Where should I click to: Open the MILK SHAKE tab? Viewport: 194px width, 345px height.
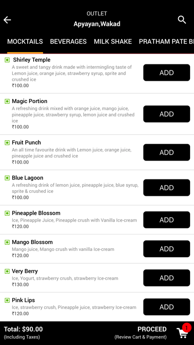pyautogui.click(x=113, y=42)
